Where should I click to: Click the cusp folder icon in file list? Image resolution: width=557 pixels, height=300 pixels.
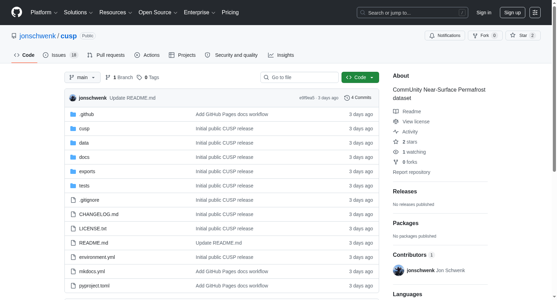73,129
